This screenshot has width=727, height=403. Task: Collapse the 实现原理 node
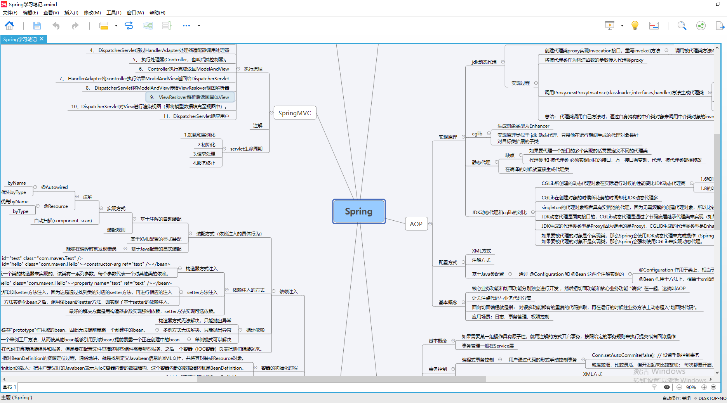[x=463, y=137]
